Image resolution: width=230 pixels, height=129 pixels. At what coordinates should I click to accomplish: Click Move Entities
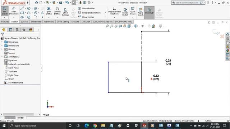coord(86,17)
